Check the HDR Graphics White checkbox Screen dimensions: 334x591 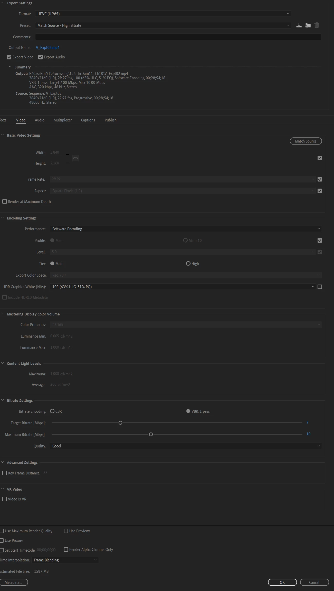click(x=320, y=287)
